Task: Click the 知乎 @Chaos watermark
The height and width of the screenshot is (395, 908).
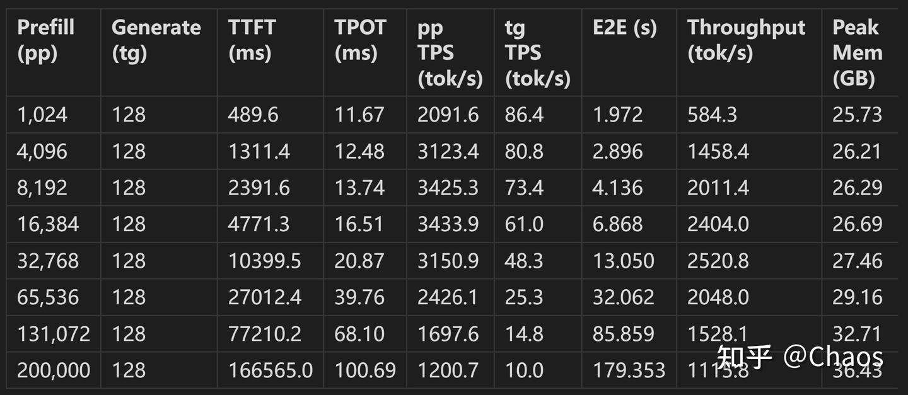Action: click(x=800, y=358)
